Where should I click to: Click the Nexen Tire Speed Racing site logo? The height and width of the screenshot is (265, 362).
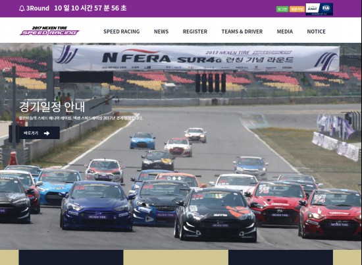pos(49,31)
